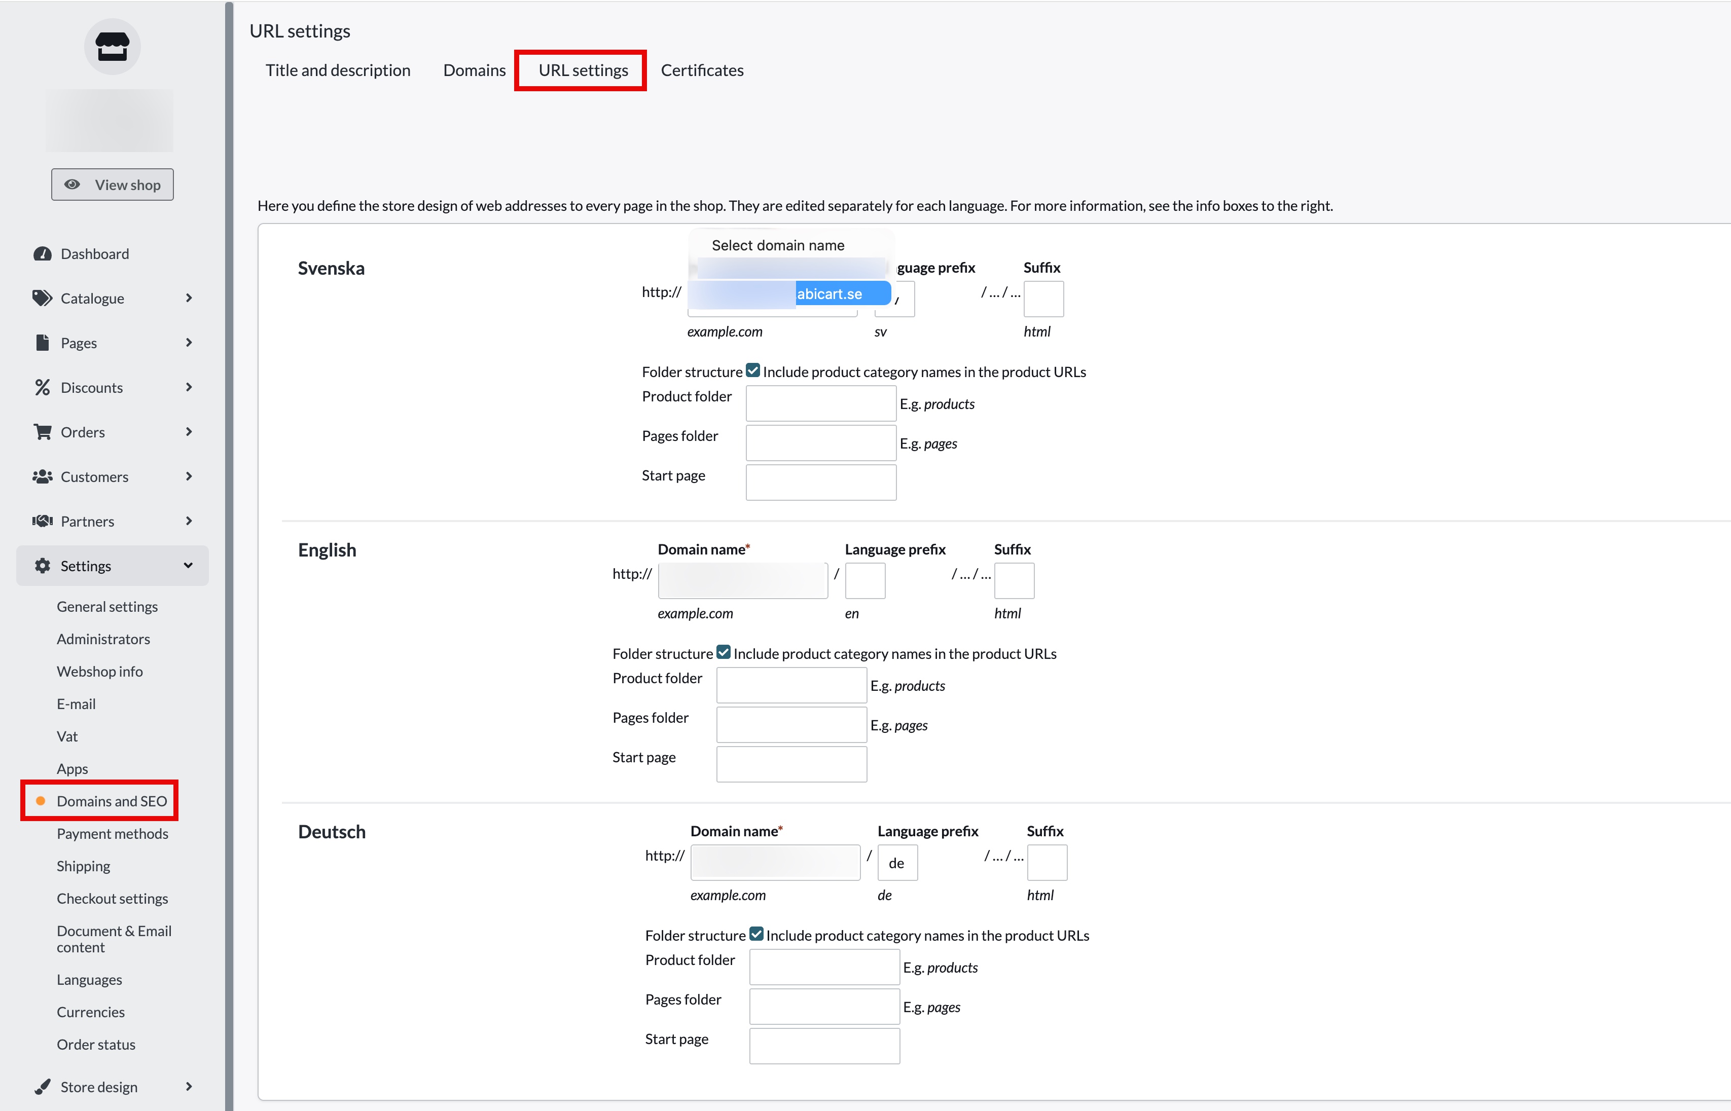Switch to the Certificates tab
This screenshot has width=1731, height=1111.
pyautogui.click(x=701, y=70)
